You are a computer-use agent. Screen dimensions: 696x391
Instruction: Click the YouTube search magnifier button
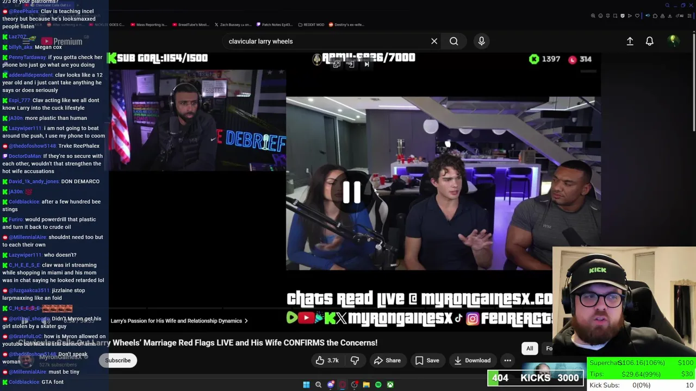point(453,41)
